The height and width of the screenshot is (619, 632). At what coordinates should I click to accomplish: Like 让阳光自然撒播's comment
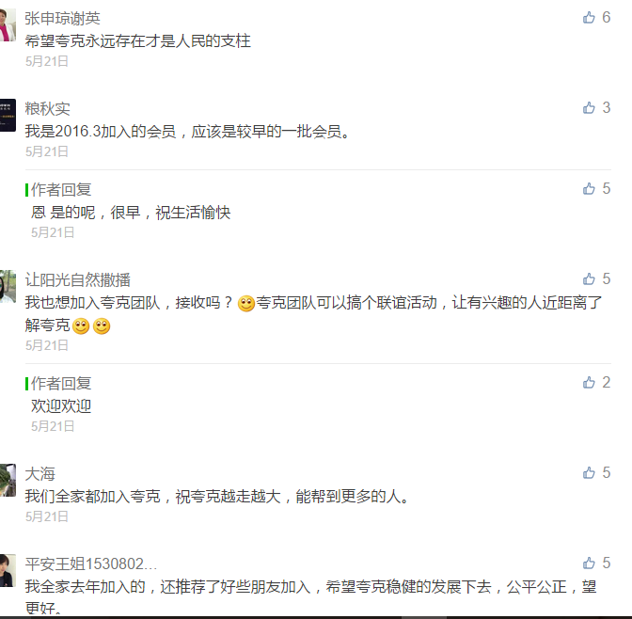pyautogui.click(x=589, y=279)
